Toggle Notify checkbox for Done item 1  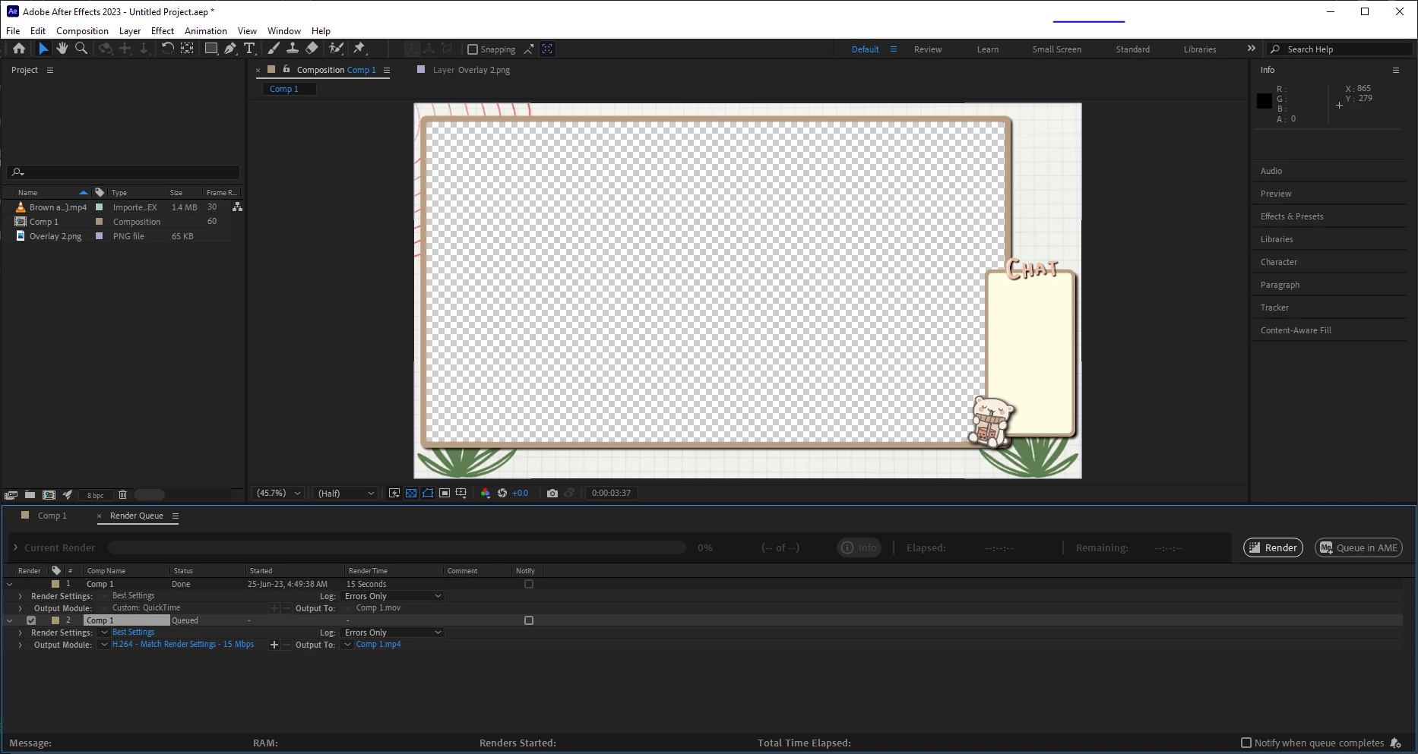[x=529, y=584]
